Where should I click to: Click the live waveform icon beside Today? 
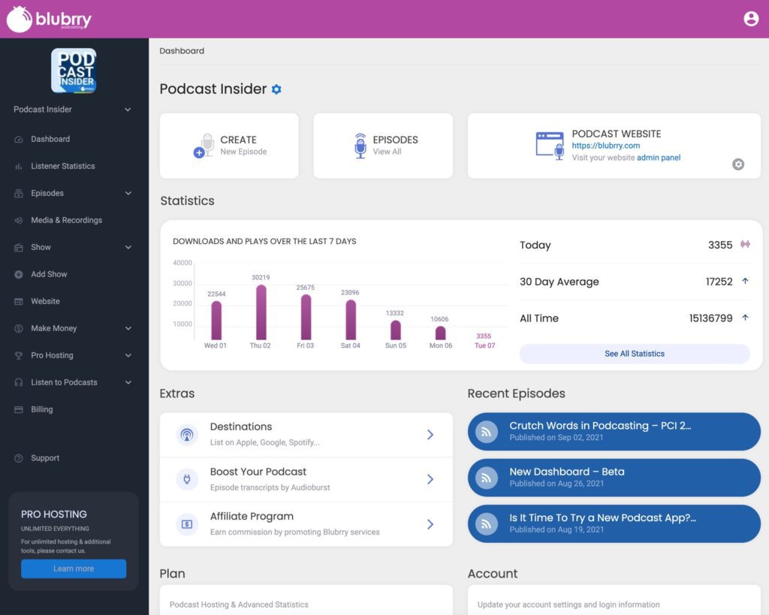745,244
